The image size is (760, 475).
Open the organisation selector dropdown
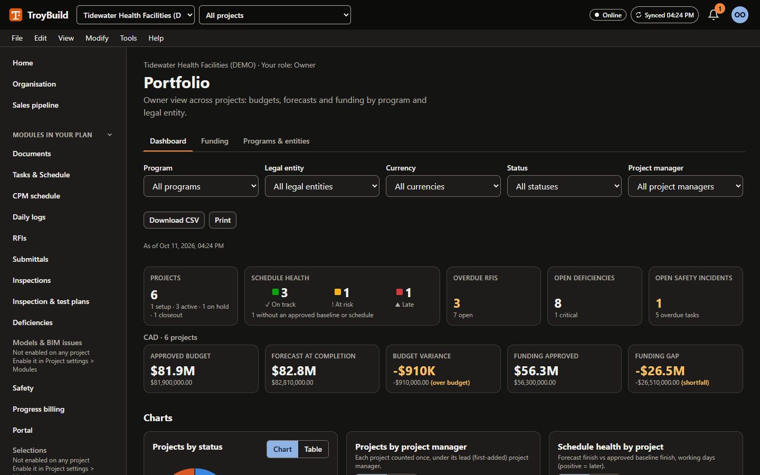click(x=136, y=15)
